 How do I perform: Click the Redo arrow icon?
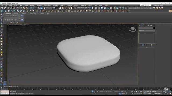(x=5, y=8)
